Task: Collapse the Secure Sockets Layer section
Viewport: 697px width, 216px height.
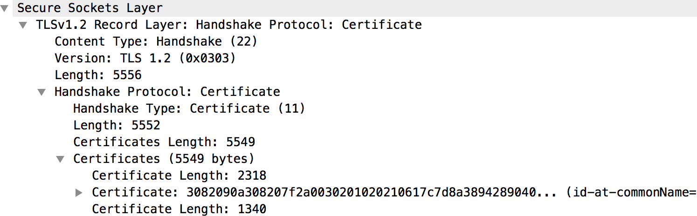Action: pyautogui.click(x=5, y=8)
